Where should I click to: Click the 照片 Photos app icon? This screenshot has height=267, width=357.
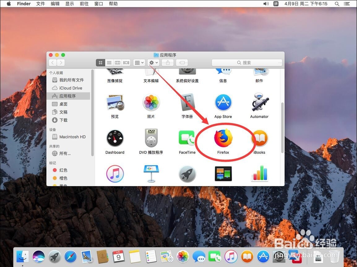point(151,103)
